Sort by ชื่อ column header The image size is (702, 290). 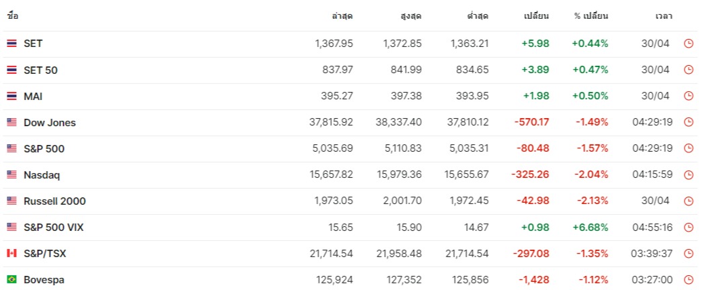coord(13,16)
